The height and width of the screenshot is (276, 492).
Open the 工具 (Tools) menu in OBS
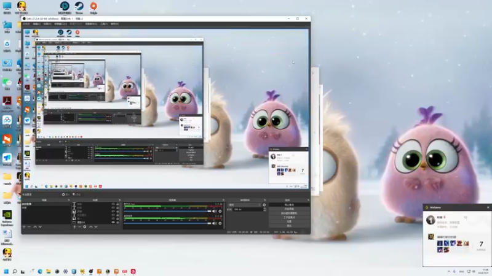pos(104,24)
